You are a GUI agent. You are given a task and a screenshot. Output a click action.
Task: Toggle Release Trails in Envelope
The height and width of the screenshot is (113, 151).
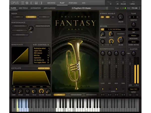[44, 68]
